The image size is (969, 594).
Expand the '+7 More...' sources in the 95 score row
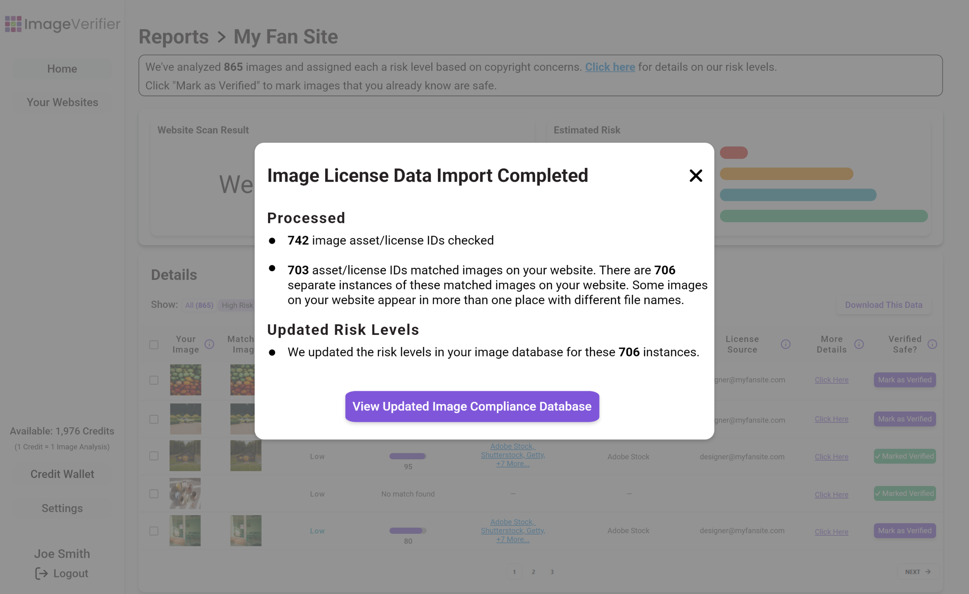click(x=513, y=464)
